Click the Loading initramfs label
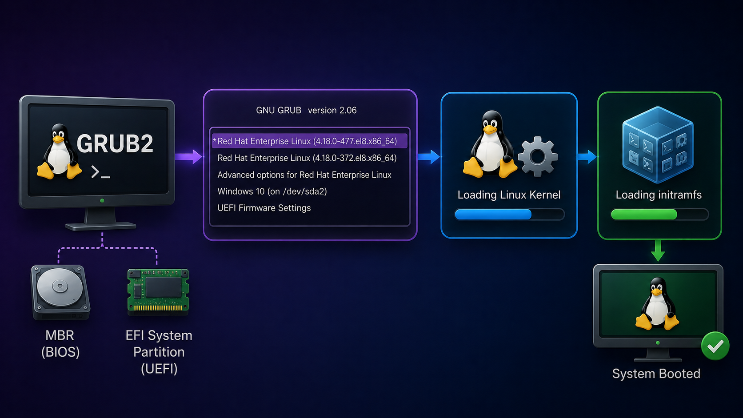Viewport: 743px width, 418px height. 659,195
